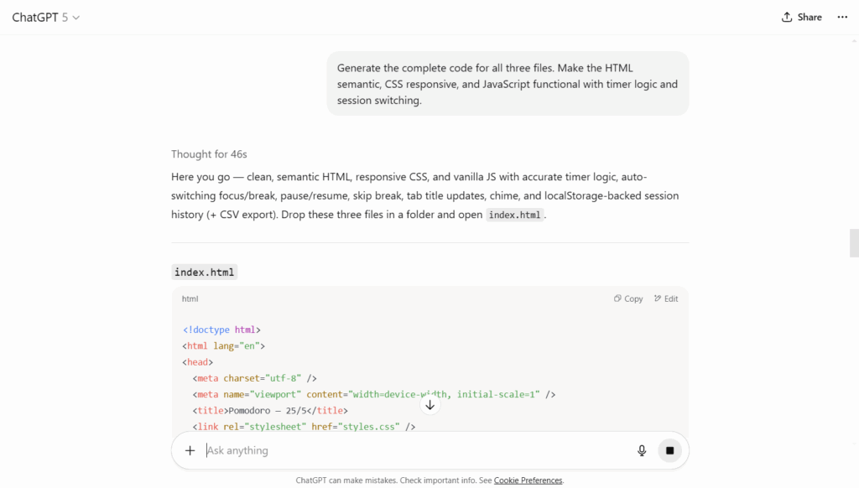
Task: Click the <!doctype html> code line
Action: pos(221,330)
